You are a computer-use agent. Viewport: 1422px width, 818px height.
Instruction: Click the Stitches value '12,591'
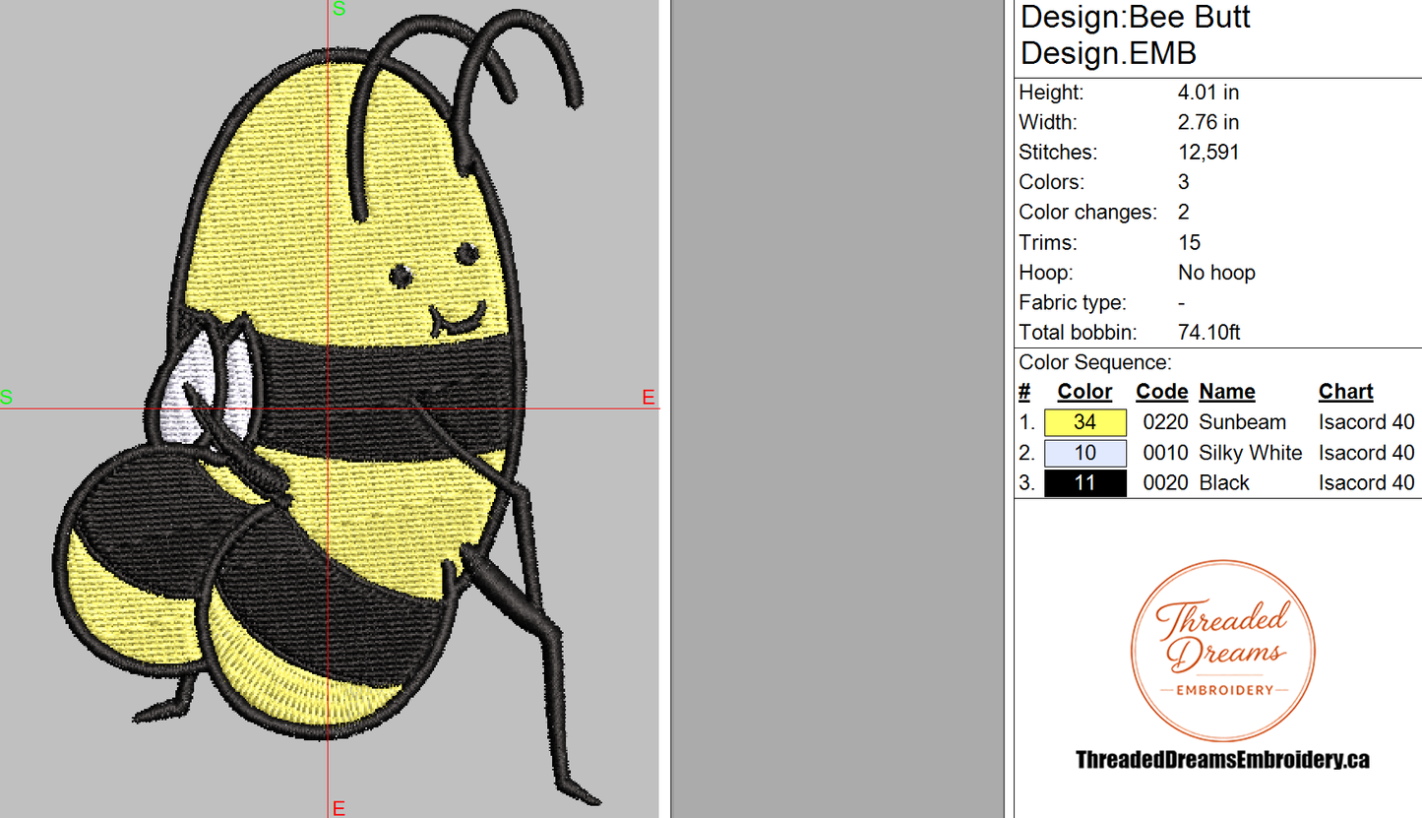coord(1208,153)
